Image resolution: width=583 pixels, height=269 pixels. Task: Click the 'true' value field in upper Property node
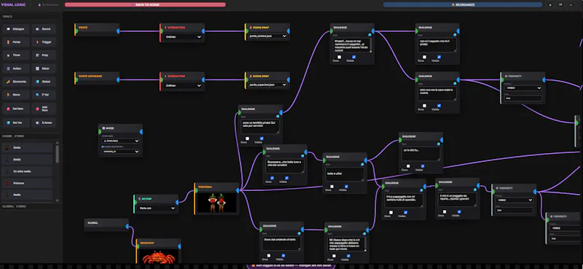523,98
